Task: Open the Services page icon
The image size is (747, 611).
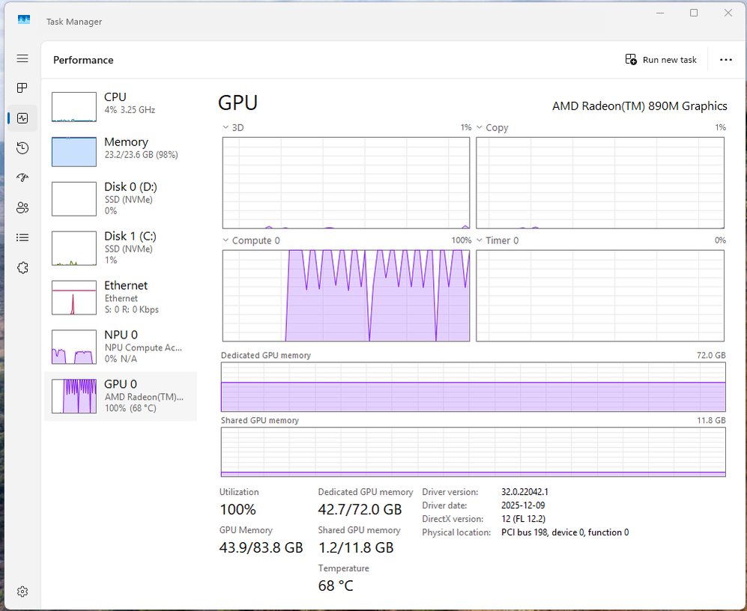Action: tap(22, 267)
